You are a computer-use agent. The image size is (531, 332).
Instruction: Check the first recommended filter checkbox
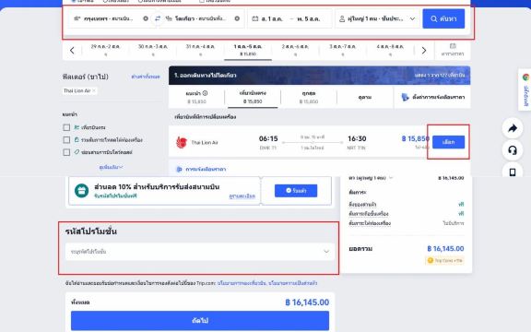tap(66, 127)
